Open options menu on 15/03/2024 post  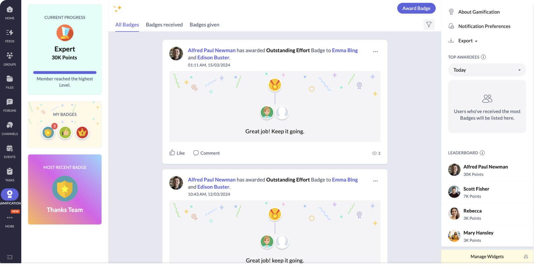[x=375, y=51]
